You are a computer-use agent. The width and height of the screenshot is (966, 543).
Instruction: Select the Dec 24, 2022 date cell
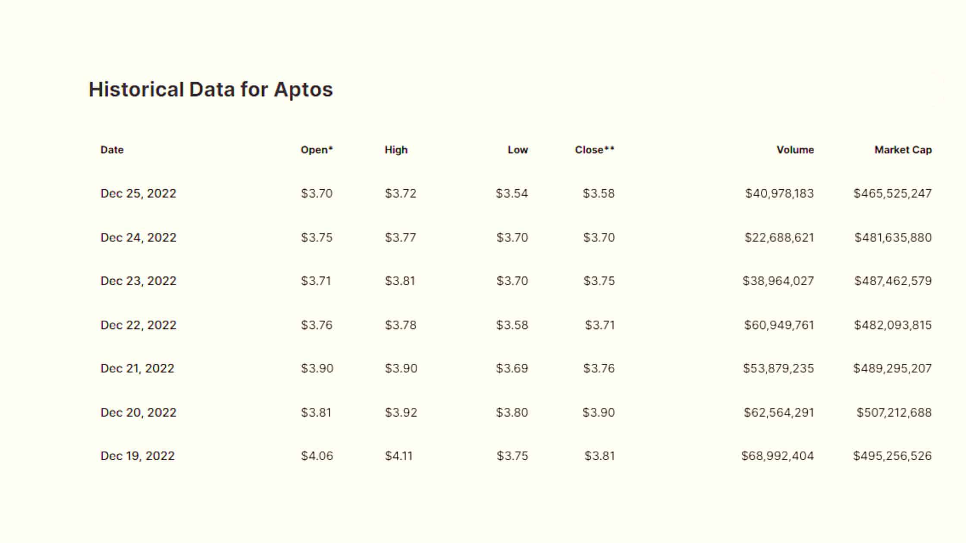pyautogui.click(x=138, y=237)
